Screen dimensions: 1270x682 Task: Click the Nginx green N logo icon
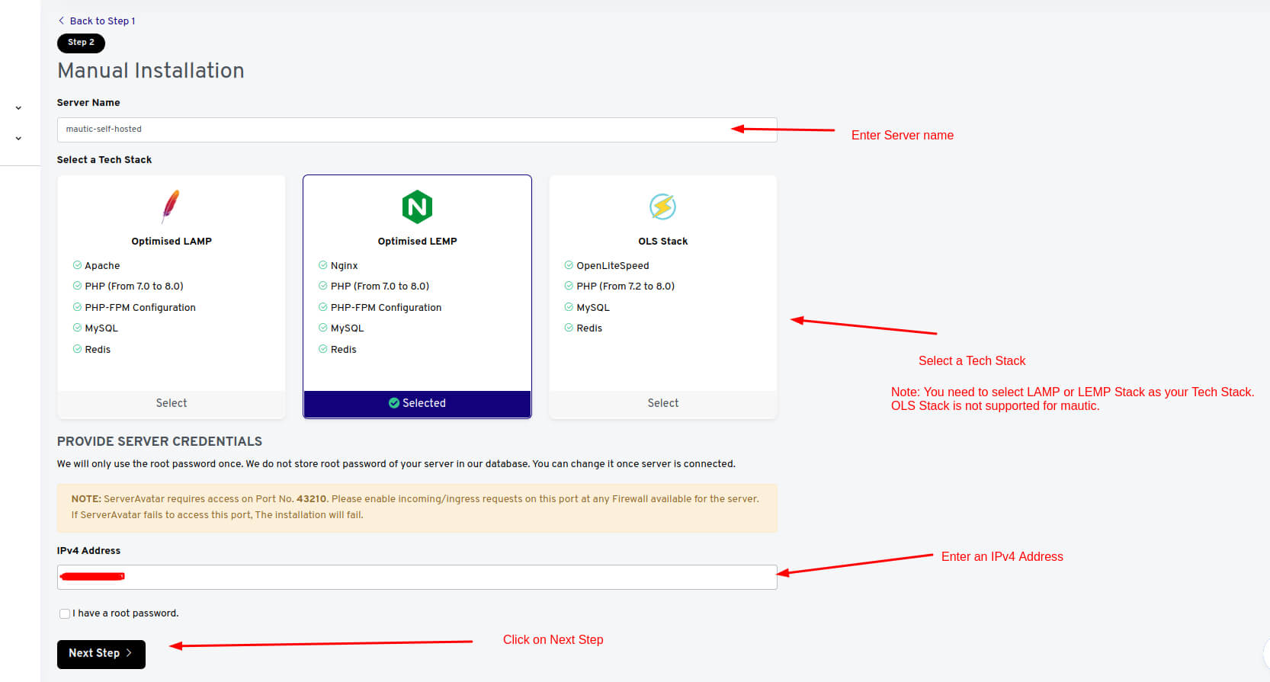(417, 207)
